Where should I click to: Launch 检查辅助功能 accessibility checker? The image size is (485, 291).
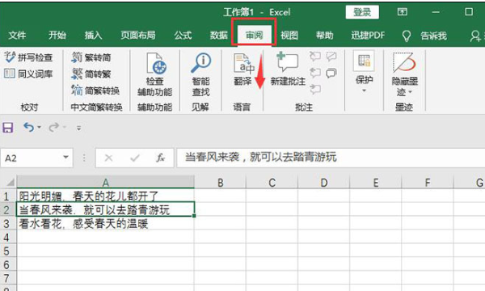pos(154,74)
